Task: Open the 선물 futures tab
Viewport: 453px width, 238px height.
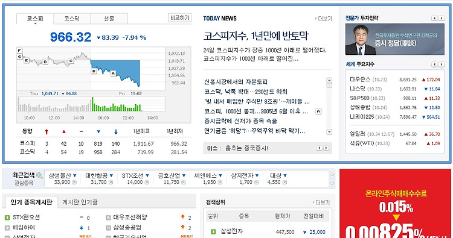Action: click(109, 19)
